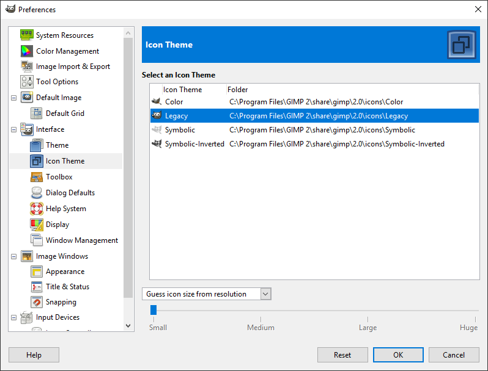This screenshot has height=371, width=488.
Task: Click the Default Grid icon
Action: pos(37,113)
